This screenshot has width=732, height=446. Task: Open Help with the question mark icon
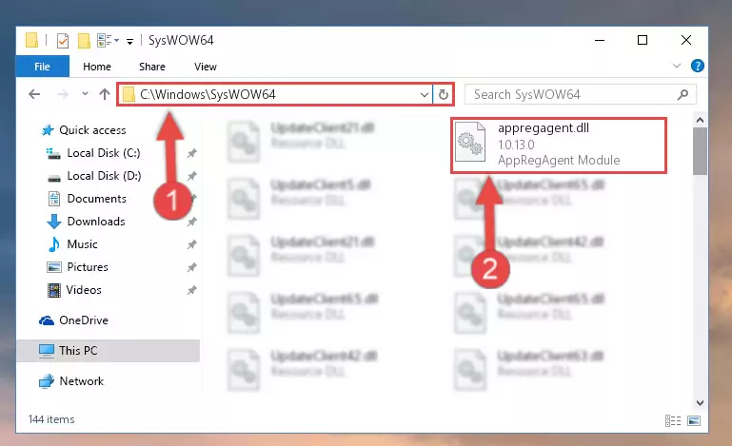[x=698, y=66]
